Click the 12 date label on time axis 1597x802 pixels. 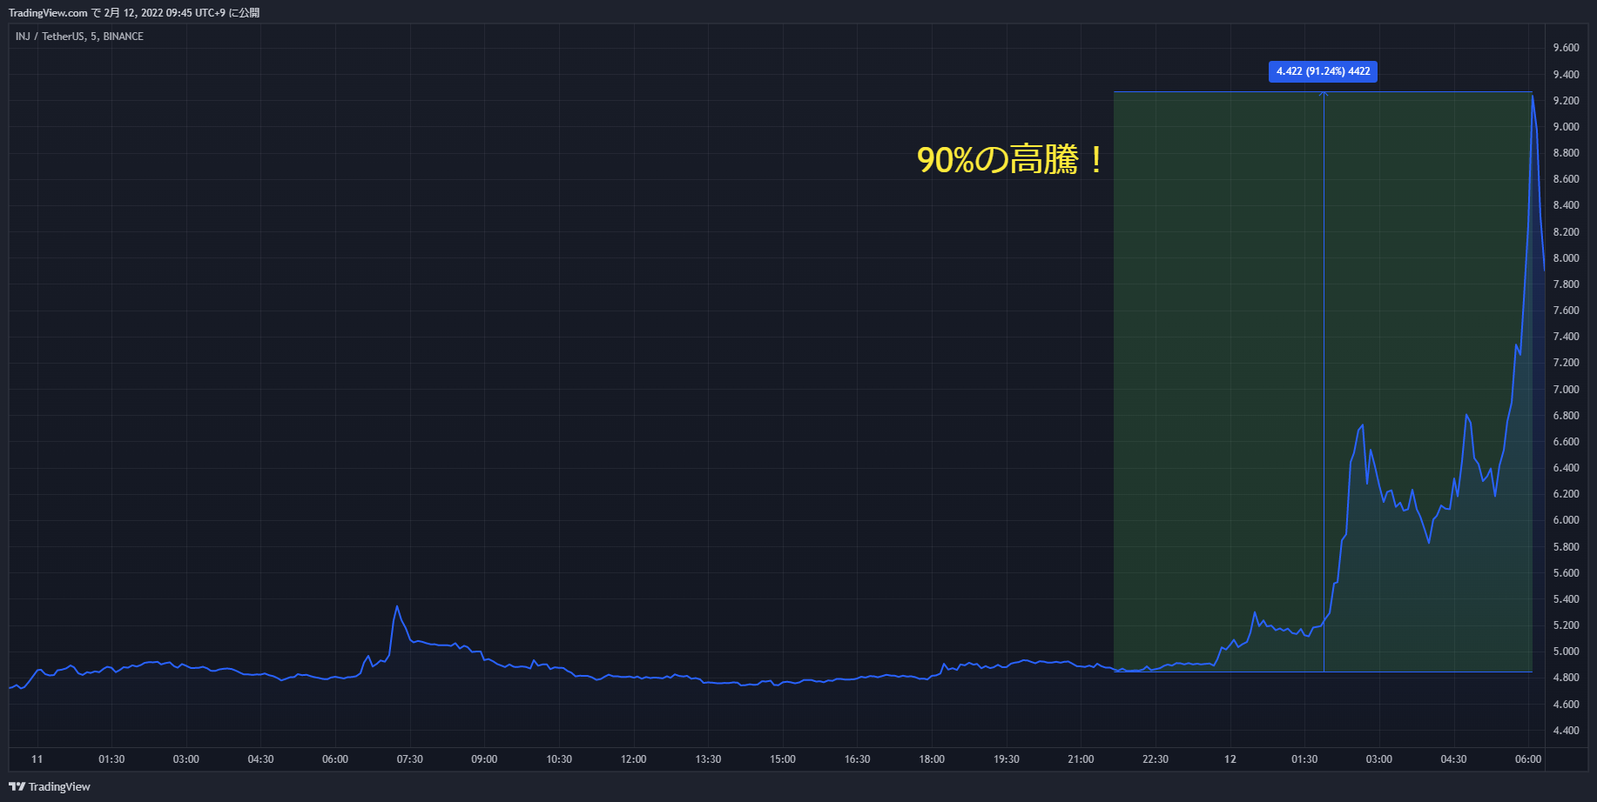[x=1230, y=759]
